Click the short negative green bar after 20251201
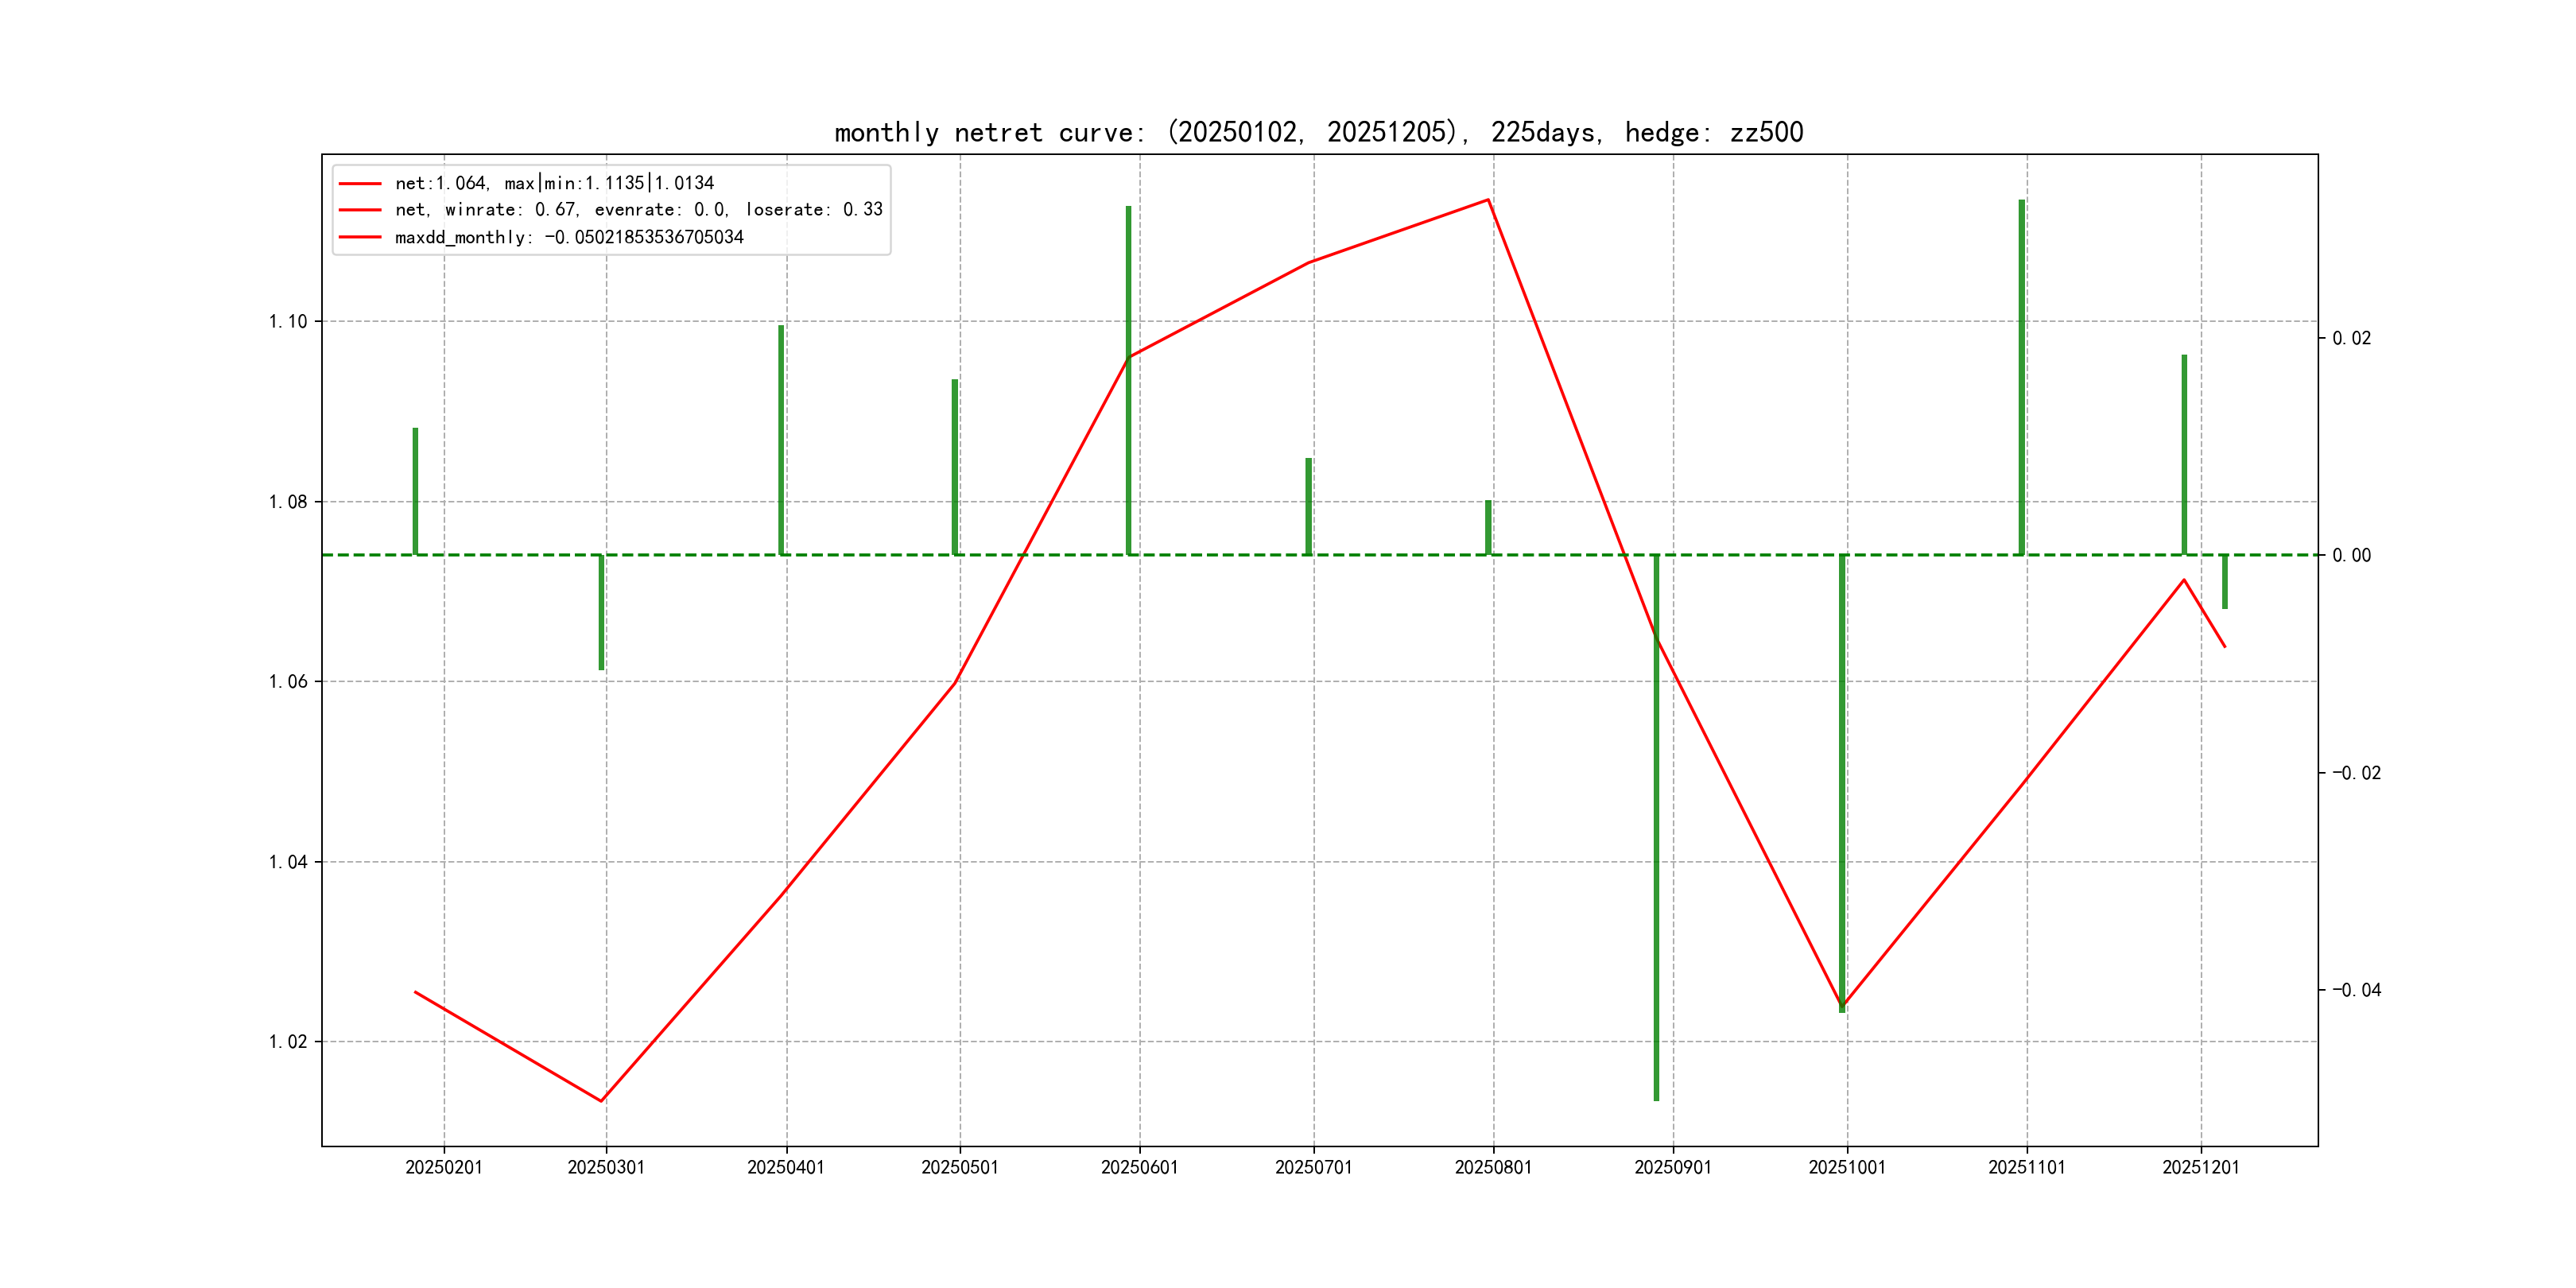 [2225, 581]
